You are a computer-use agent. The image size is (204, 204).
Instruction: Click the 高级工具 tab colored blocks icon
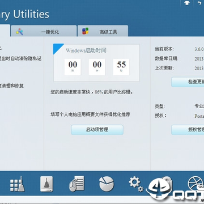click(86, 31)
